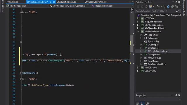Click the Solution Explorer Back button
The image size is (187, 105).
(x=138, y=7)
